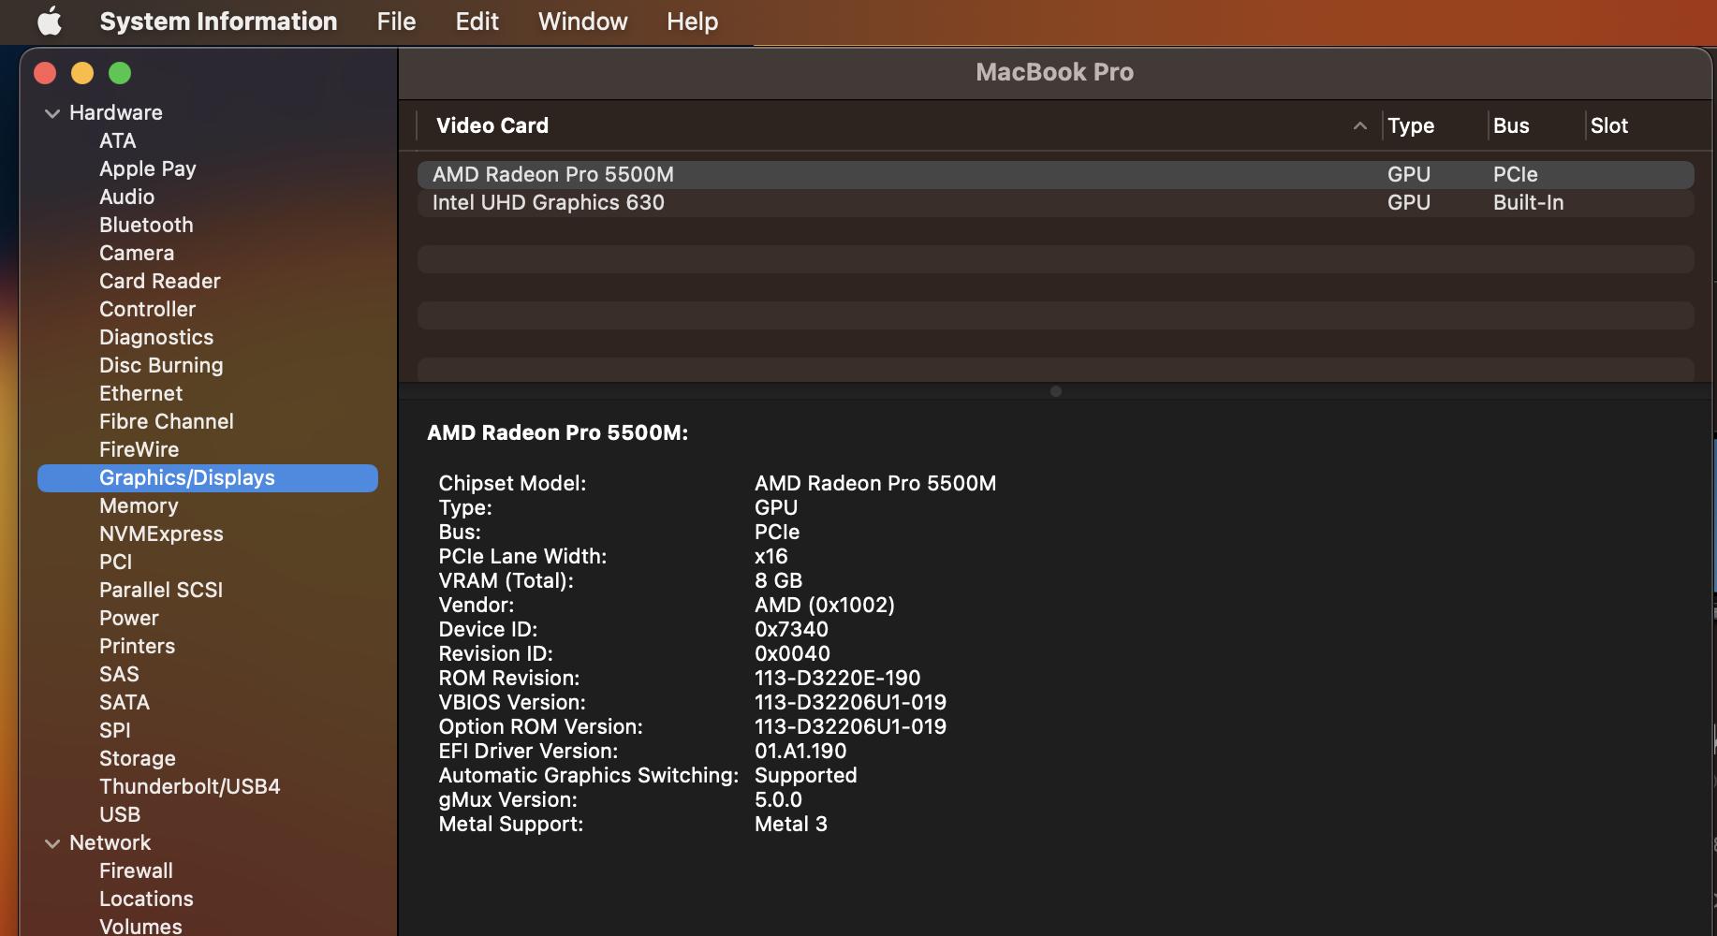Select Memory in the sidebar
1717x936 pixels.
tap(139, 506)
